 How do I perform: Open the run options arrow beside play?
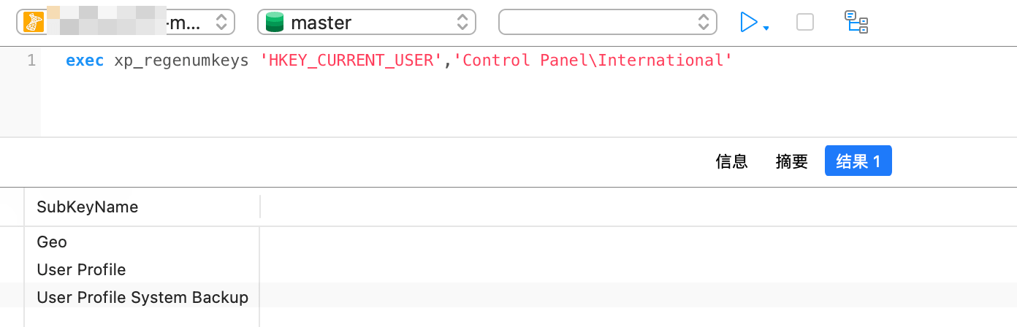(x=766, y=28)
